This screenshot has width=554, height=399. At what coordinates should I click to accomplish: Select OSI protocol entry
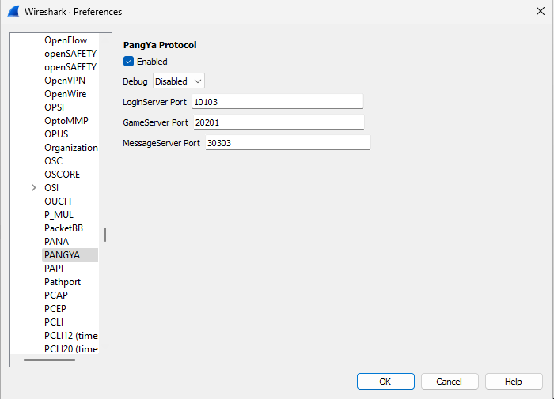51,188
